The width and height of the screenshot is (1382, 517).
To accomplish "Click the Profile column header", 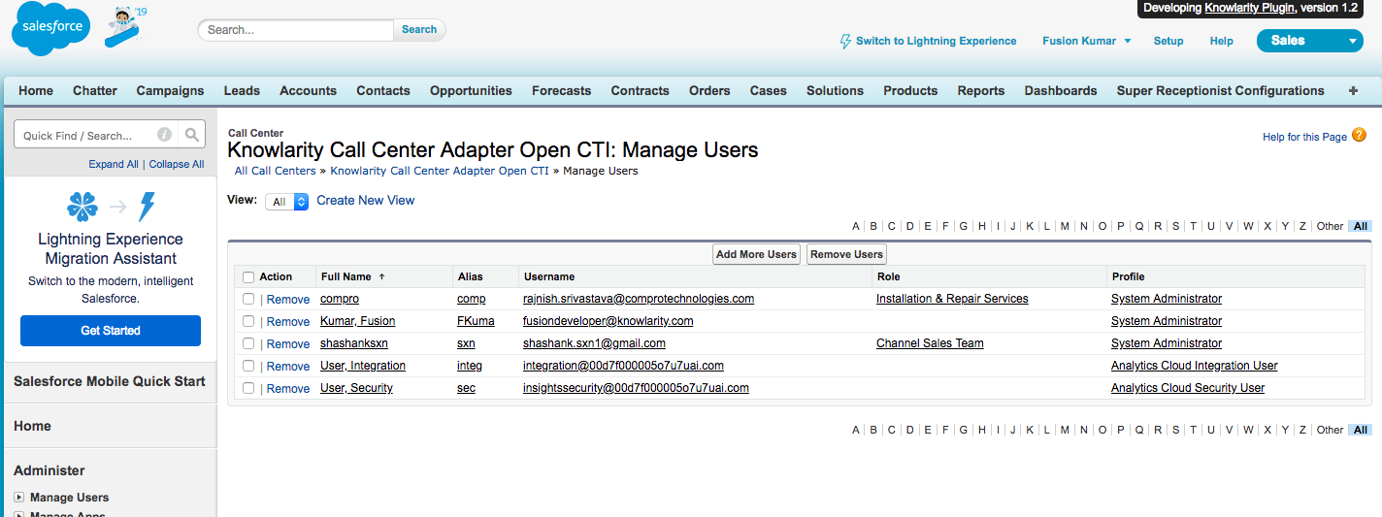I will point(1129,276).
